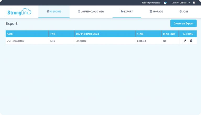This screenshot has width=201, height=115.
Task: Sort table by Type column header
Action: pyautogui.click(x=53, y=34)
